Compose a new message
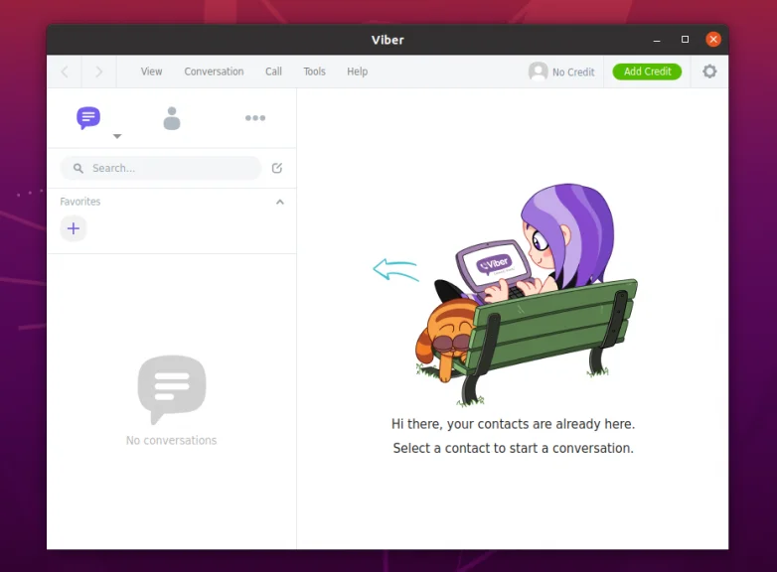This screenshot has width=777, height=572. point(277,169)
